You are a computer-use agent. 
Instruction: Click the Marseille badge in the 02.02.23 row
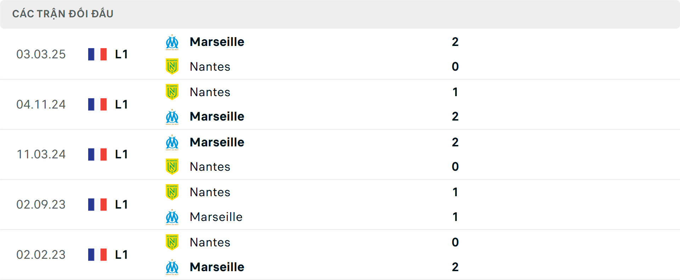(172, 267)
